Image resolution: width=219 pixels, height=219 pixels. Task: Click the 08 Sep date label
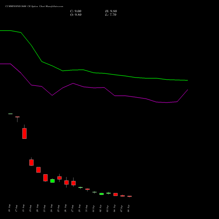128,208
